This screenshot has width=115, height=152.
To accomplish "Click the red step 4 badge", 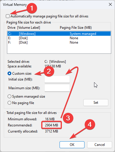I will click(x=90, y=125).
